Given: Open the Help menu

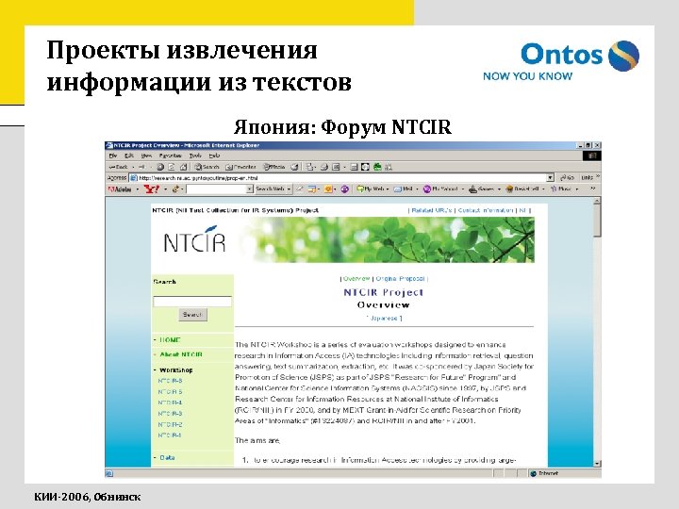Looking at the screenshot, I should (x=214, y=156).
